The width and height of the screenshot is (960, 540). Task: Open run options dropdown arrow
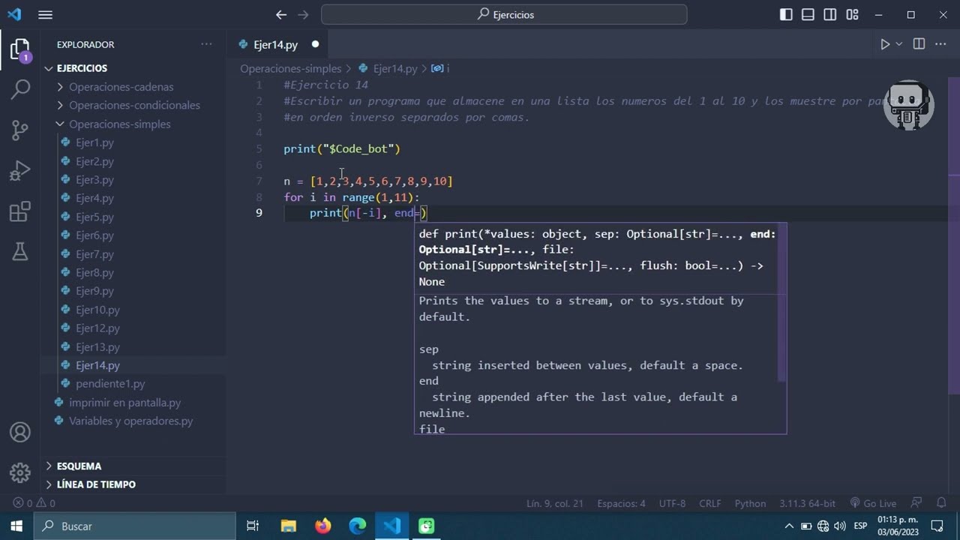point(898,44)
